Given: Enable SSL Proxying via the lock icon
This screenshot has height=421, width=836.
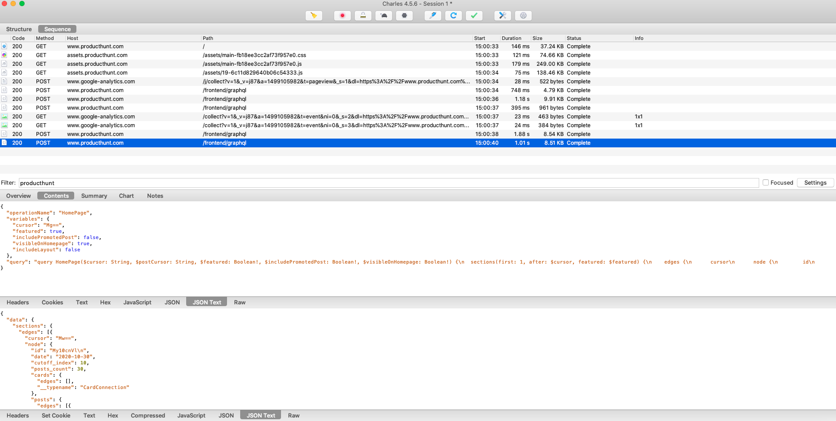Looking at the screenshot, I should 363,15.
